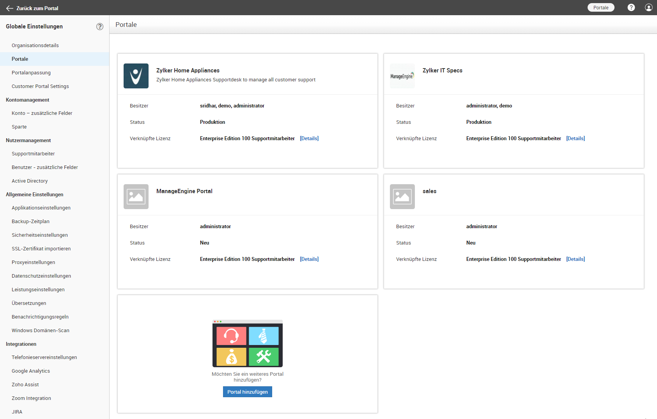This screenshot has height=419, width=657.
Task: Click the sales portal placeholder image
Action: [402, 197]
